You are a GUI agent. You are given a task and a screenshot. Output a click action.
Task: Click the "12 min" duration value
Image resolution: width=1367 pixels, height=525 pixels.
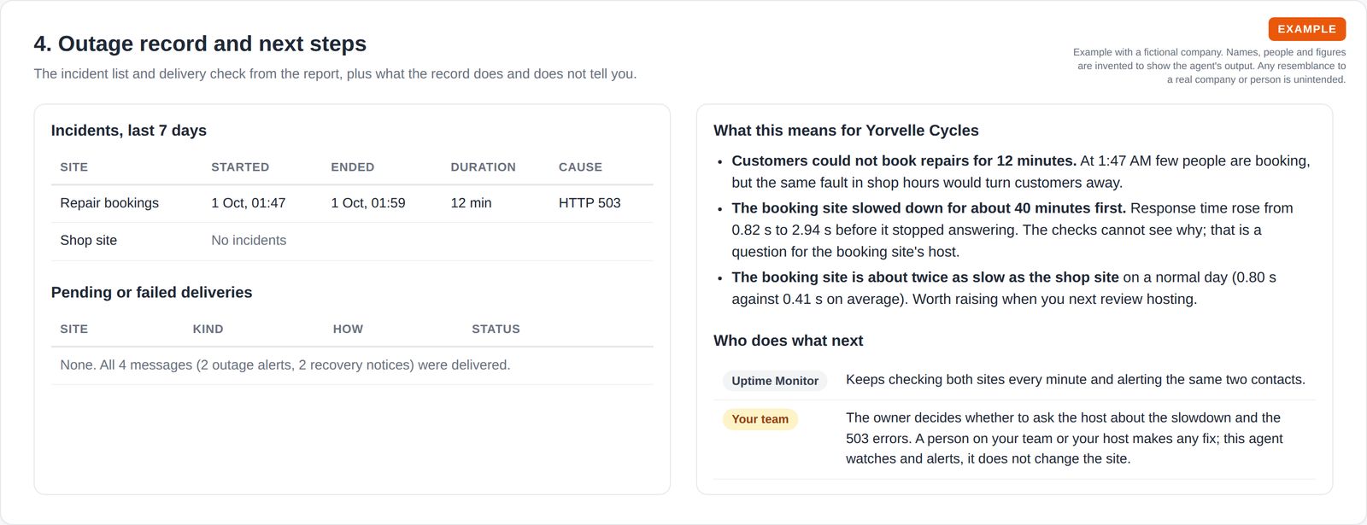coord(471,203)
